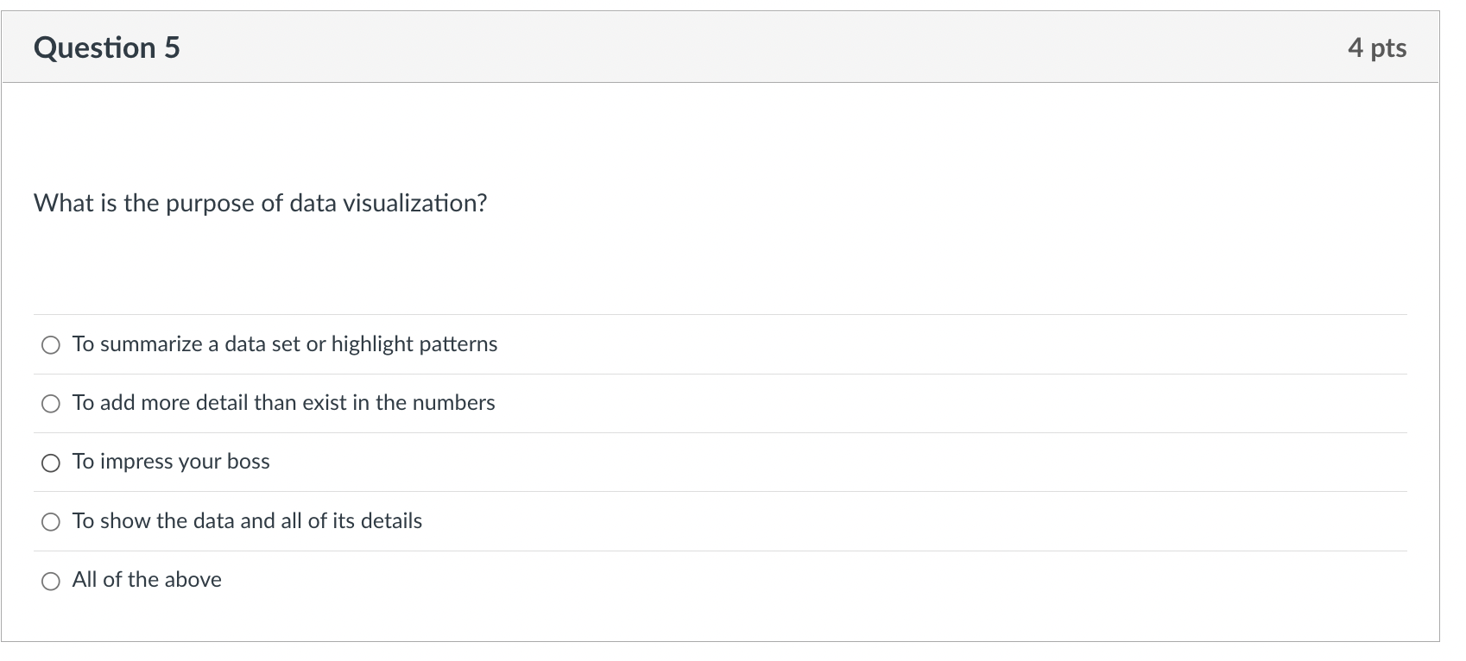Image resolution: width=1466 pixels, height=661 pixels.
Task: Click the word 'numbers' in the second answer
Action: pyautogui.click(x=453, y=403)
